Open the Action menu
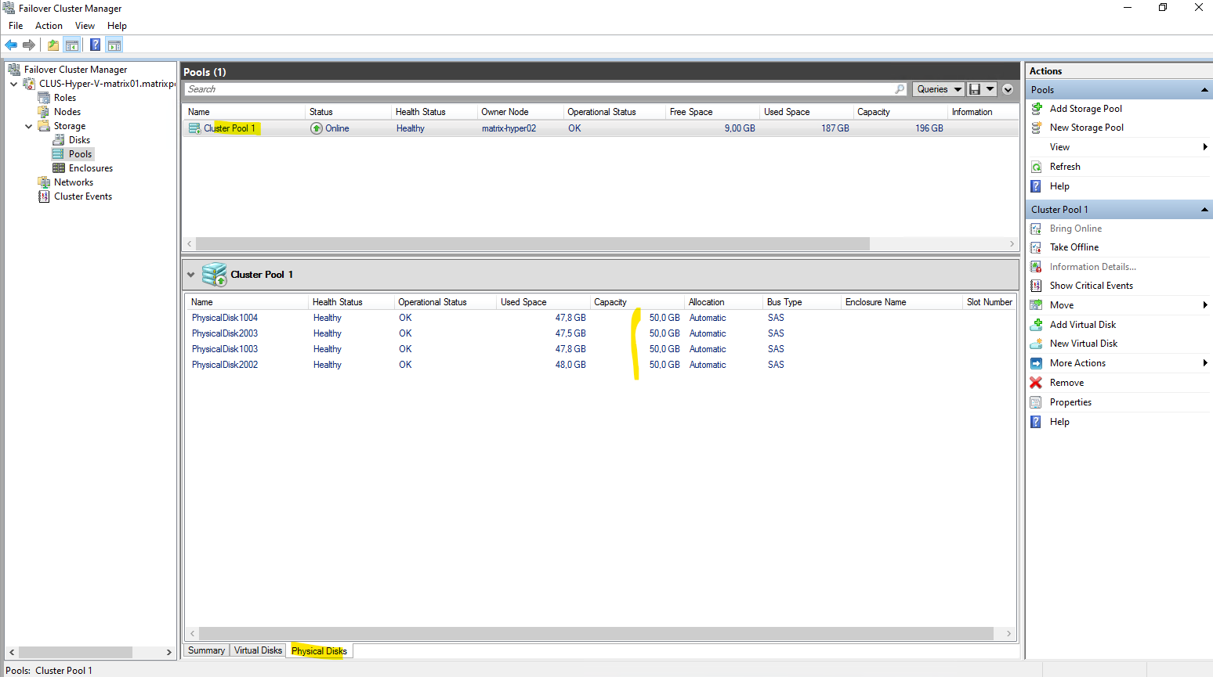Viewport: 1213px width, 677px height. [49, 26]
